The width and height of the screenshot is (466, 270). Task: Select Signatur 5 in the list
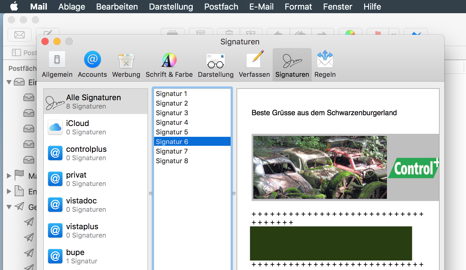pyautogui.click(x=192, y=132)
